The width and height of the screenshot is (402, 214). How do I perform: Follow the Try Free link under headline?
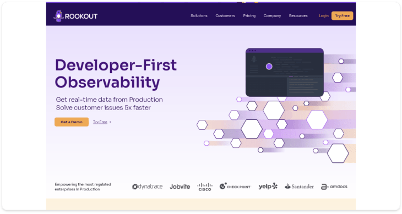(x=102, y=122)
